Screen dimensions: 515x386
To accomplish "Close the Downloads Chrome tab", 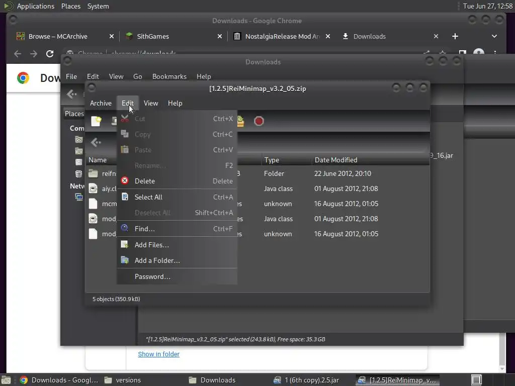I will pos(436,36).
